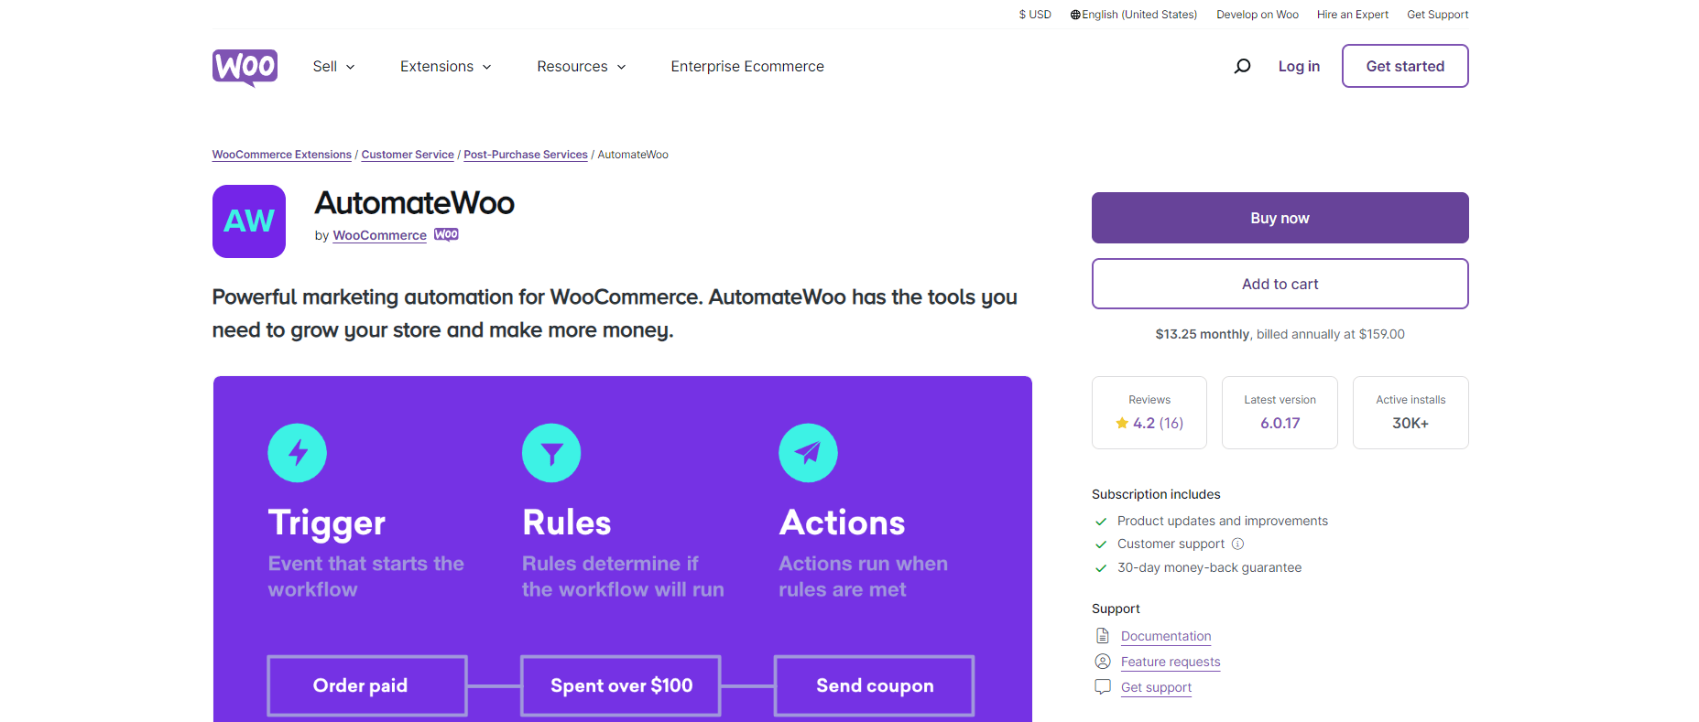
Task: Click the Feature requests person icon
Action: coord(1102,661)
